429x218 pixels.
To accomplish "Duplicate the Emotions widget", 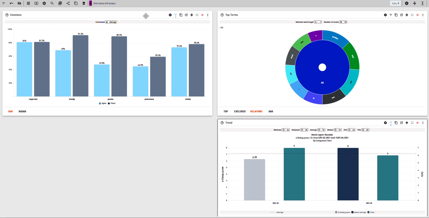I will 181,15.
